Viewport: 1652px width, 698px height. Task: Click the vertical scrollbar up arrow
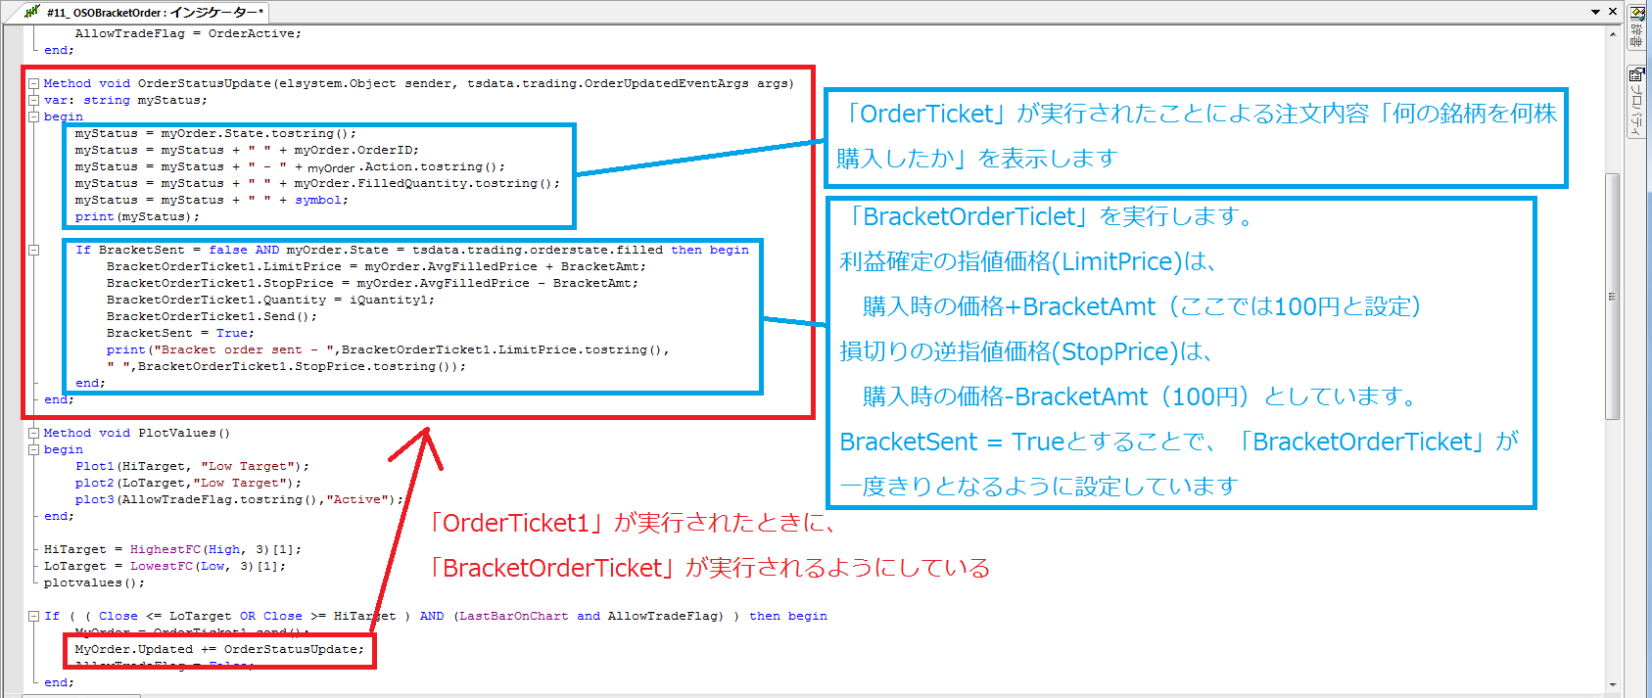pyautogui.click(x=1613, y=34)
